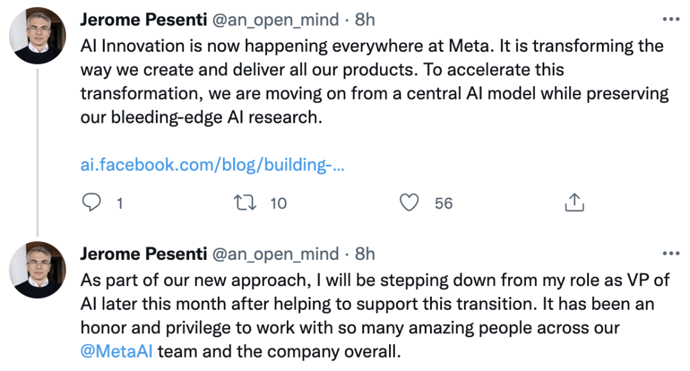Image resolution: width=690 pixels, height=371 pixels.
Task: Click the retweet count 10
Action: [x=279, y=204]
